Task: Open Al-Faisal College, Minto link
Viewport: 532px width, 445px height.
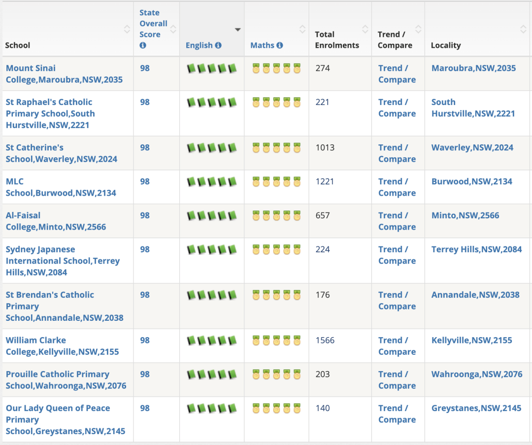Action: [56, 221]
